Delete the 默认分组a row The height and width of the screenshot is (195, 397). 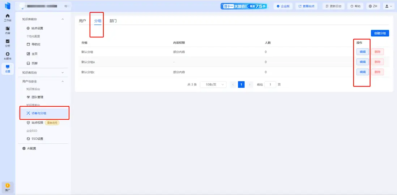click(377, 62)
